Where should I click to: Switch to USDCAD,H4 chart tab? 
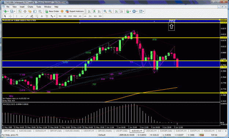151,131
